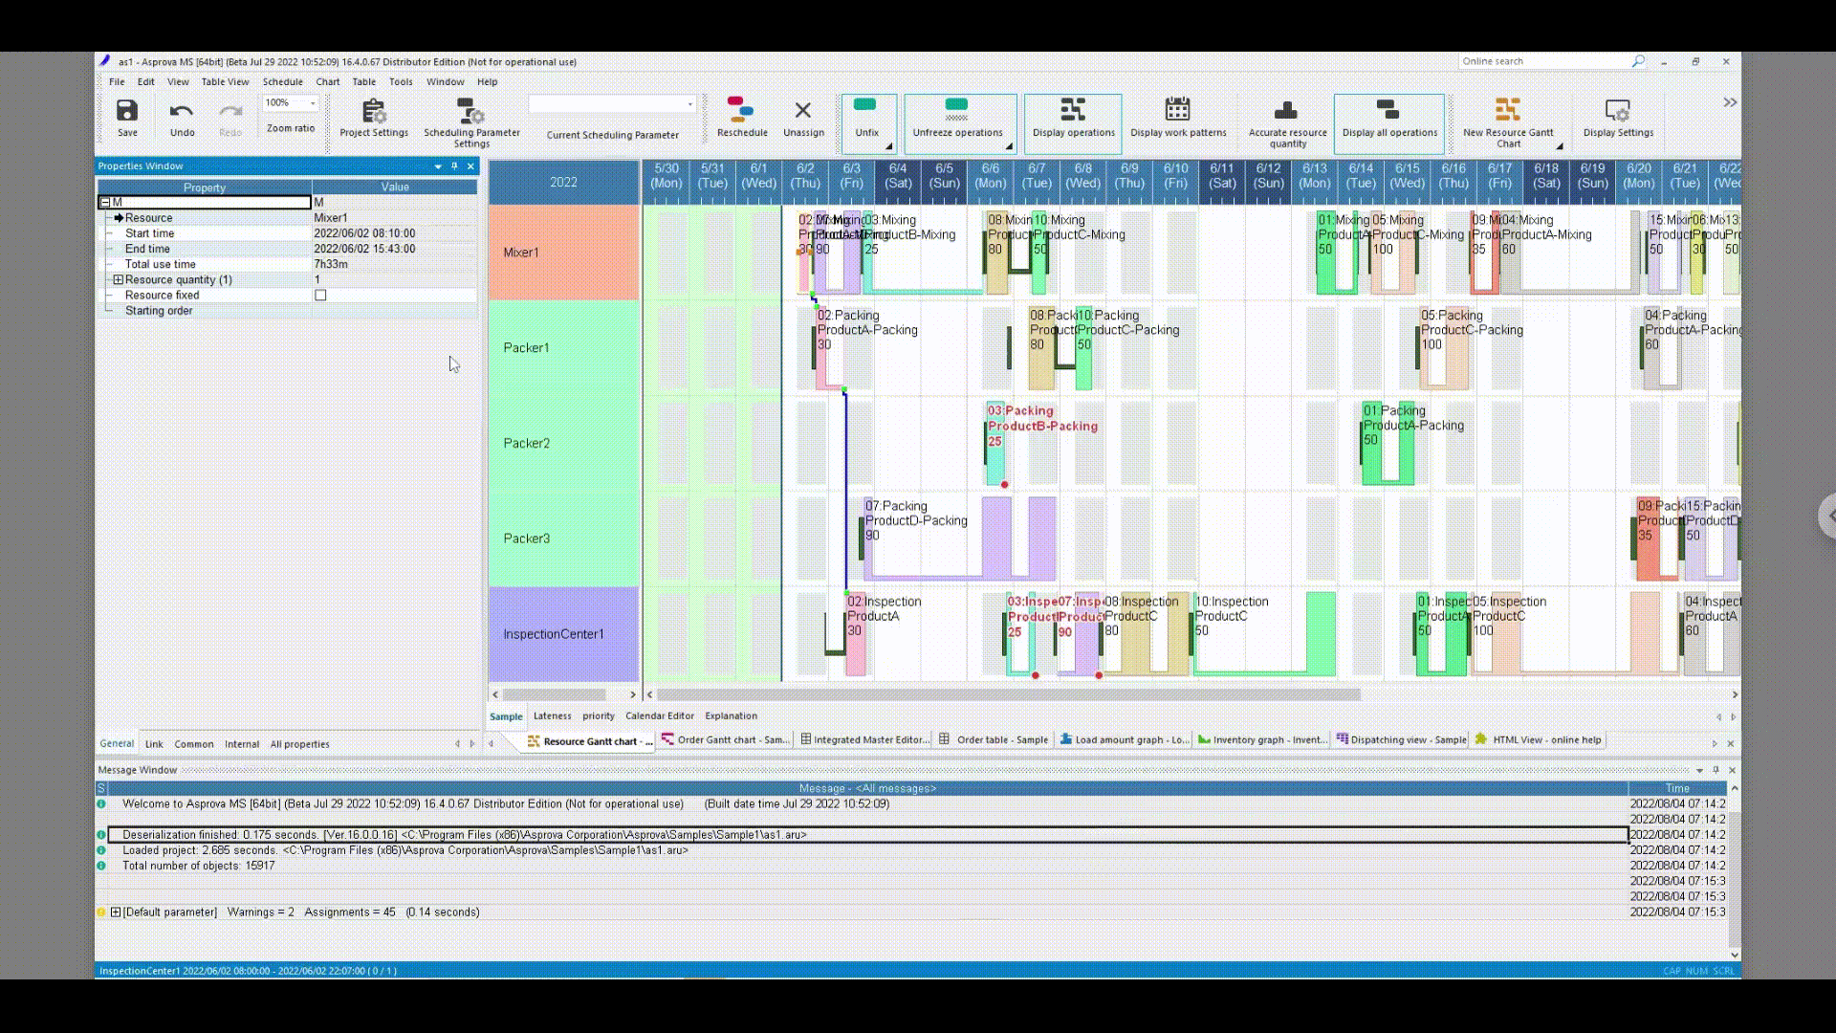Screen dimensions: 1836x1033
Task: Switch to the Link properties tab
Action: (x=154, y=744)
